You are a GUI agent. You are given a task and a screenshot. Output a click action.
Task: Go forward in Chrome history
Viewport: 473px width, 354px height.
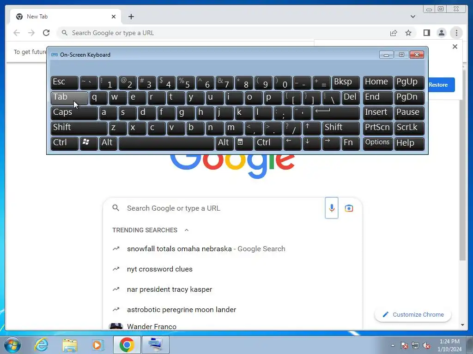point(31,33)
